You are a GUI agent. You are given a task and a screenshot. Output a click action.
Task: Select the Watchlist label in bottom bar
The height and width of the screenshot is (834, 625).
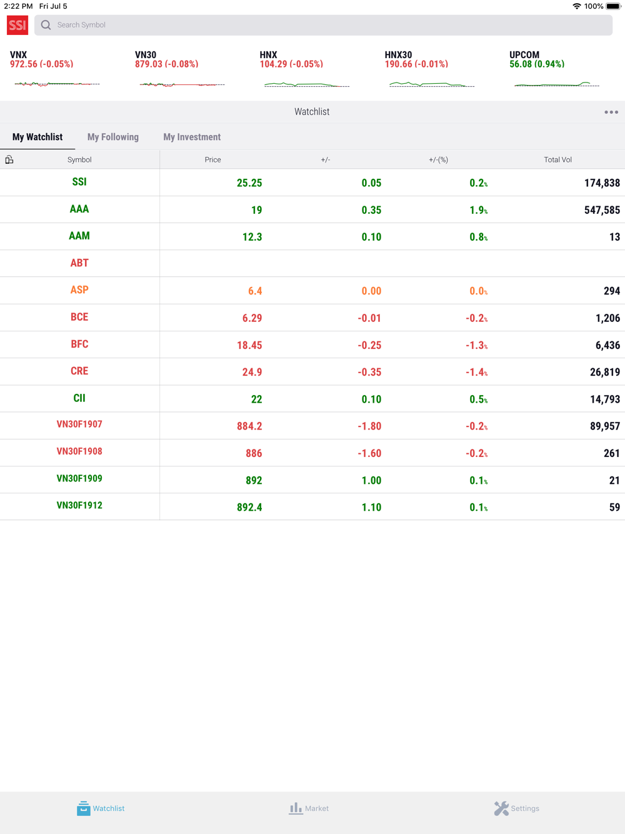point(109,808)
